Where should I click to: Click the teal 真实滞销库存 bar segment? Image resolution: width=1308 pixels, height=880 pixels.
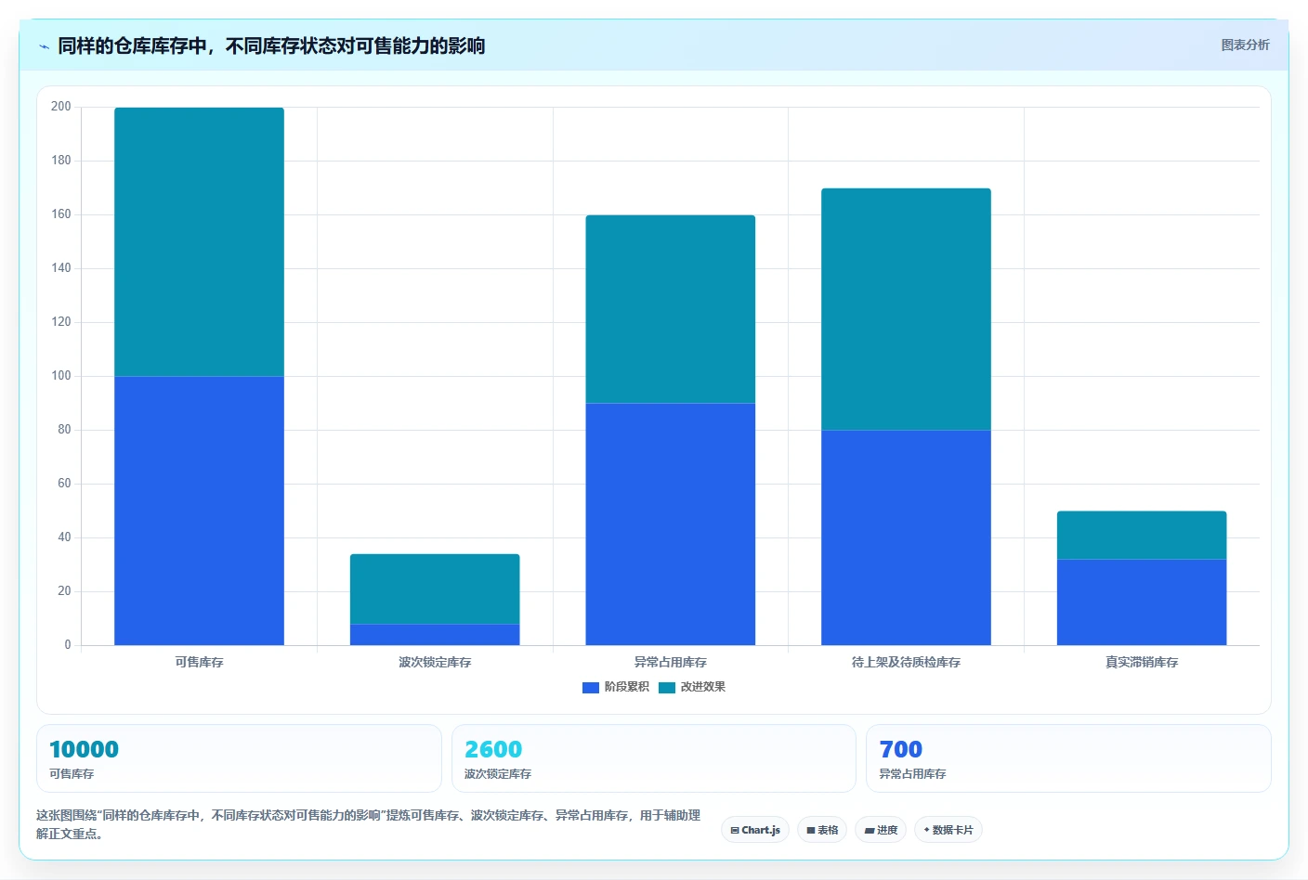coord(1142,535)
